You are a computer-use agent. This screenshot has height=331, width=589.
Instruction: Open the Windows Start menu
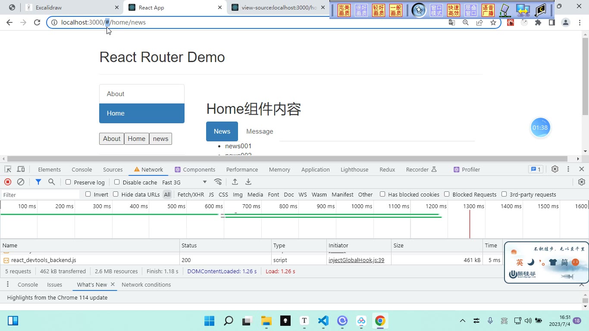[210, 321]
